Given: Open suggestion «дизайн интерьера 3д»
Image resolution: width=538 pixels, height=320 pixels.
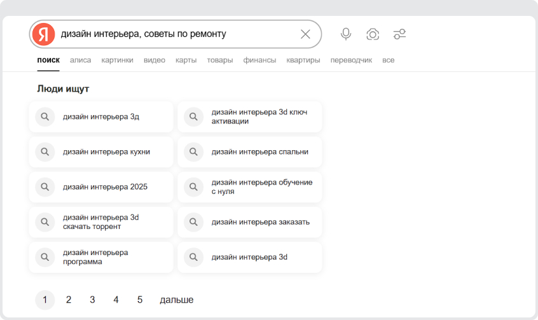Looking at the screenshot, I should tap(101, 116).
